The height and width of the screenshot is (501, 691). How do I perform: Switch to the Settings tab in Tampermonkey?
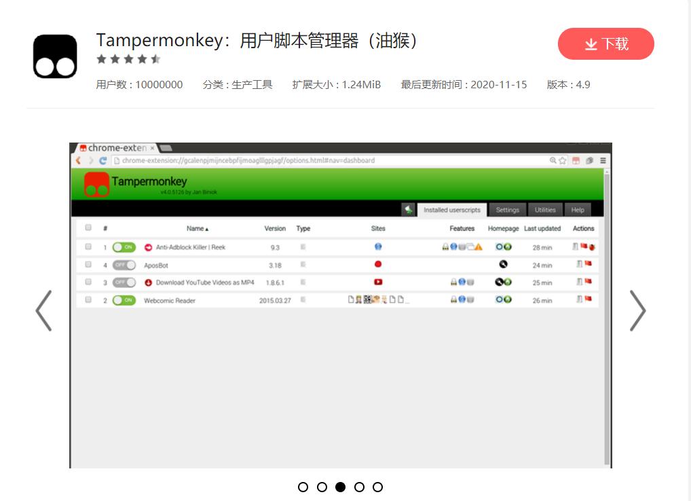click(508, 210)
